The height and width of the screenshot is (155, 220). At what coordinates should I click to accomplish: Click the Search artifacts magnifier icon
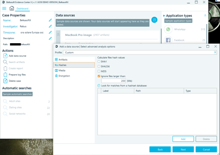(5, 62)
